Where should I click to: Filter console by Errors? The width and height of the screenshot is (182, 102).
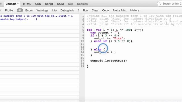click(x=29, y=10)
